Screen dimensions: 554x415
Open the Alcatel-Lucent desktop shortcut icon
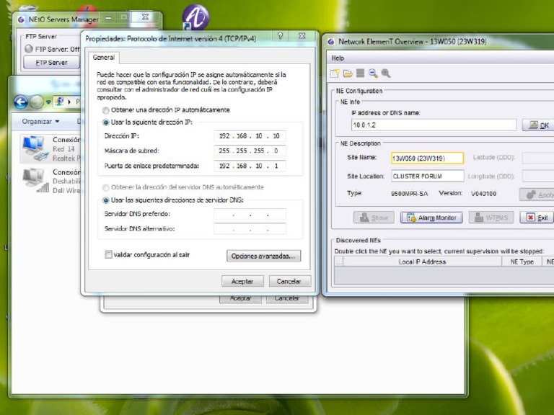pos(195,17)
